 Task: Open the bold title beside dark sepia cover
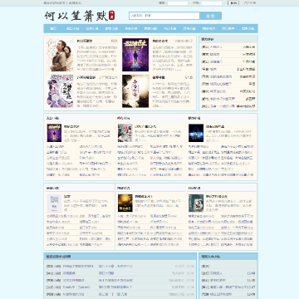[159, 77]
